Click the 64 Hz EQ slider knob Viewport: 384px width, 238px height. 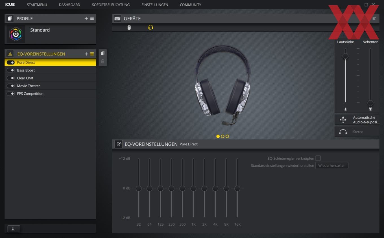pos(149,188)
